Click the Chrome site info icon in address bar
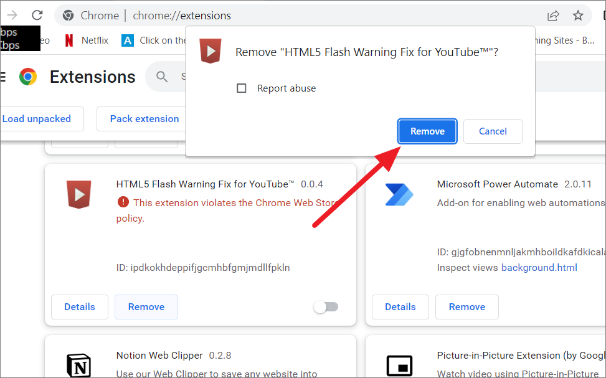The image size is (606, 378). [69, 16]
